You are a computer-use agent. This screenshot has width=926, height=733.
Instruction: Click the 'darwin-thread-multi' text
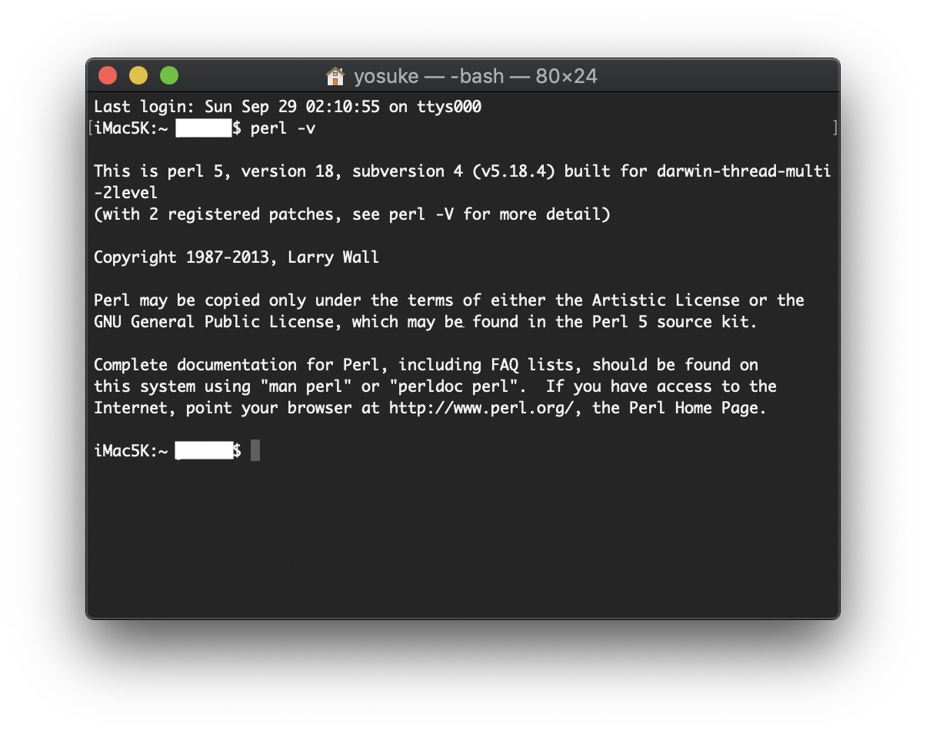click(x=744, y=171)
